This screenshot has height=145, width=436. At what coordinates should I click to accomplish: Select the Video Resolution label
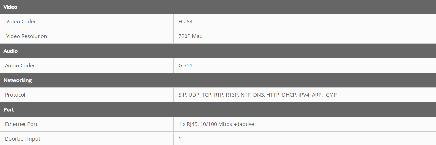pos(26,36)
